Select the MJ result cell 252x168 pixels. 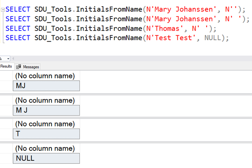tap(46, 86)
